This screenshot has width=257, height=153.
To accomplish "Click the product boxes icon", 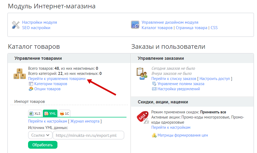I will click(20, 74).
